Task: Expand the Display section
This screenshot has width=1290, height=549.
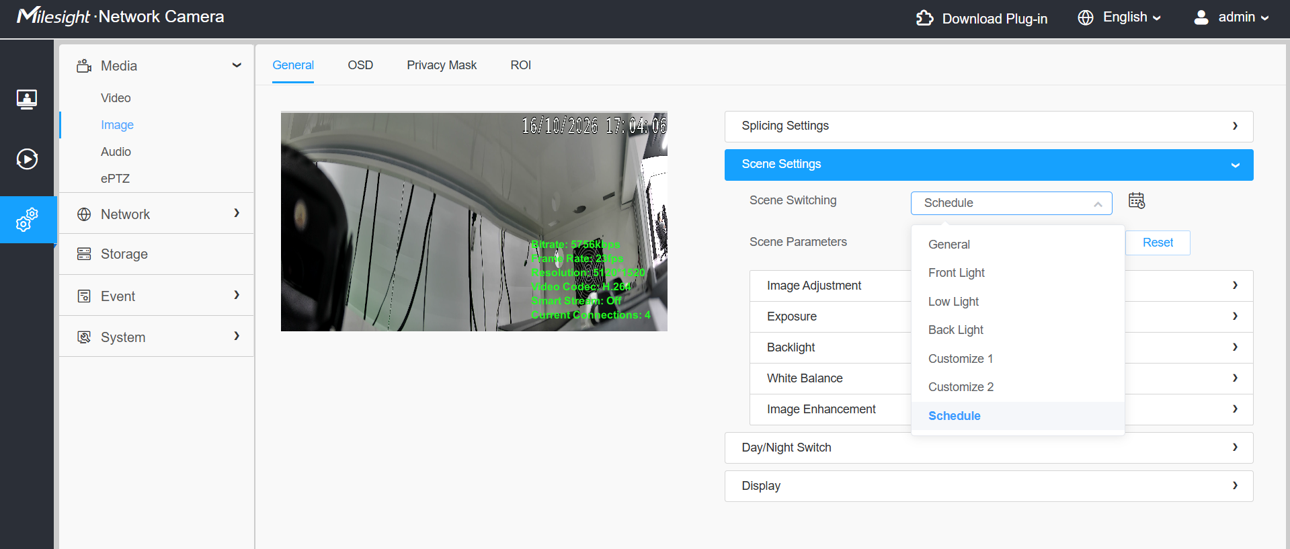Action: click(988, 486)
